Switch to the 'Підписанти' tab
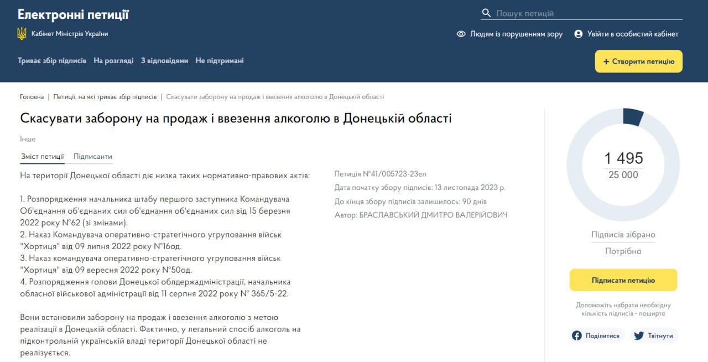Image resolution: width=708 pixels, height=362 pixels. (x=93, y=157)
